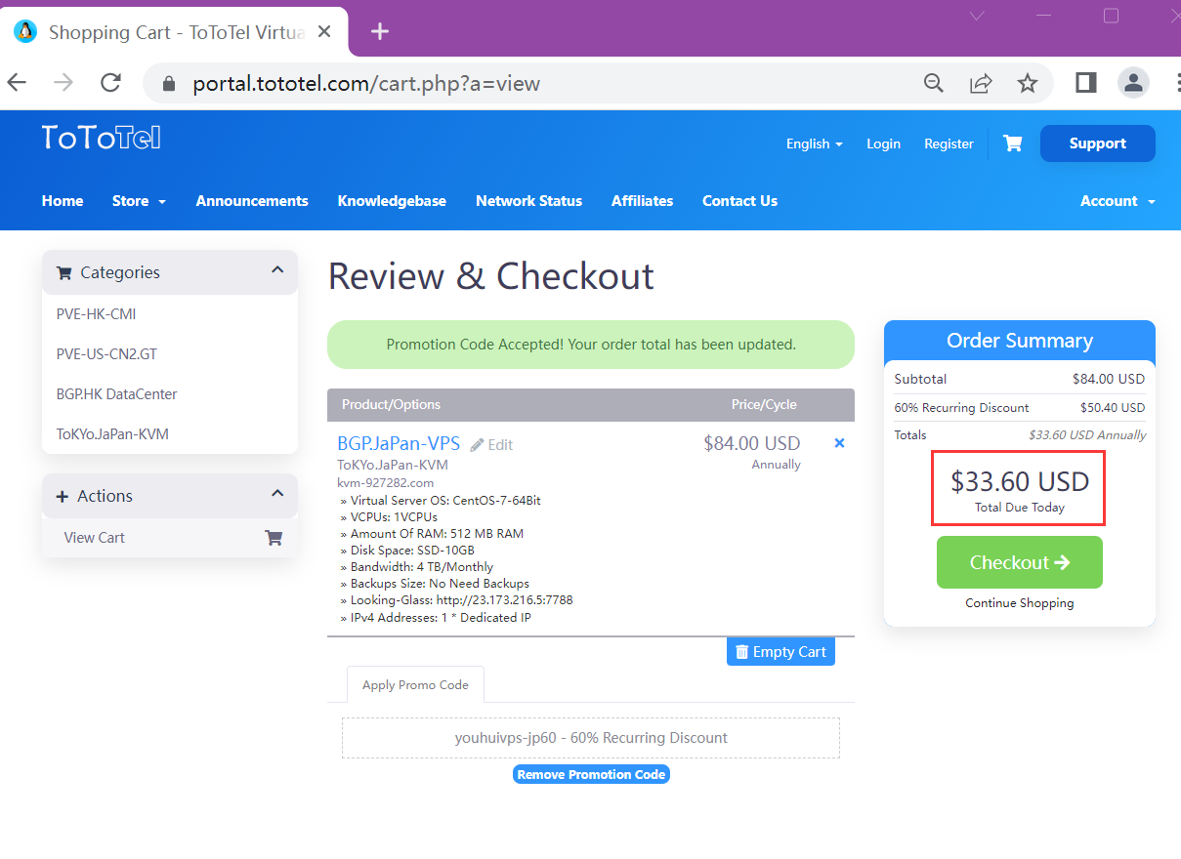Image resolution: width=1181 pixels, height=859 pixels.
Task: Select the Apply Promo Code tab
Action: pos(415,684)
